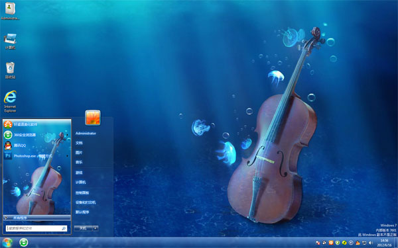Click the round media player tray icon
The width and height of the screenshot is (398, 248).
351,243
